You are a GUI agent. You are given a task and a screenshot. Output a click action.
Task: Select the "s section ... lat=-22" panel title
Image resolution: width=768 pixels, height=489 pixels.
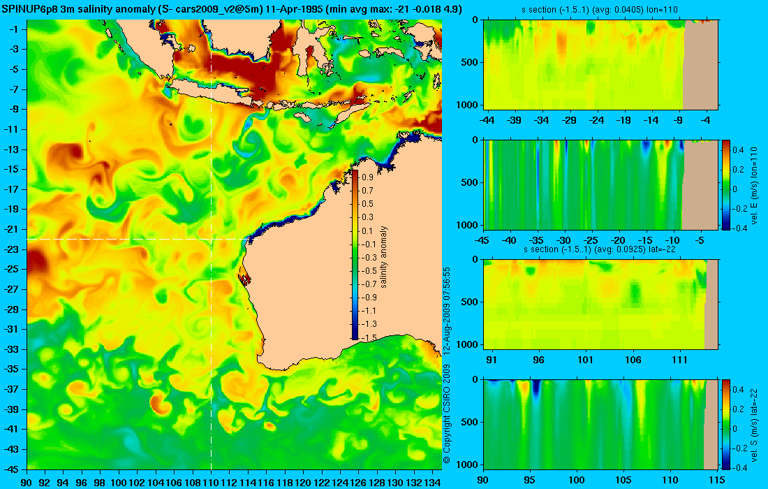pyautogui.click(x=600, y=249)
